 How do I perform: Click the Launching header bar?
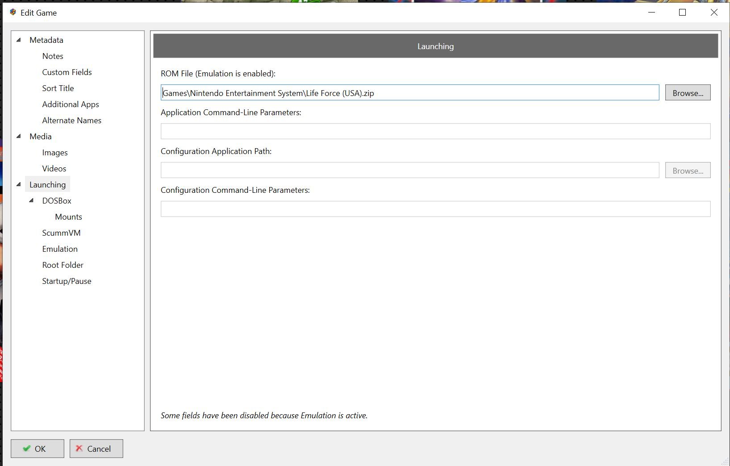tap(435, 46)
